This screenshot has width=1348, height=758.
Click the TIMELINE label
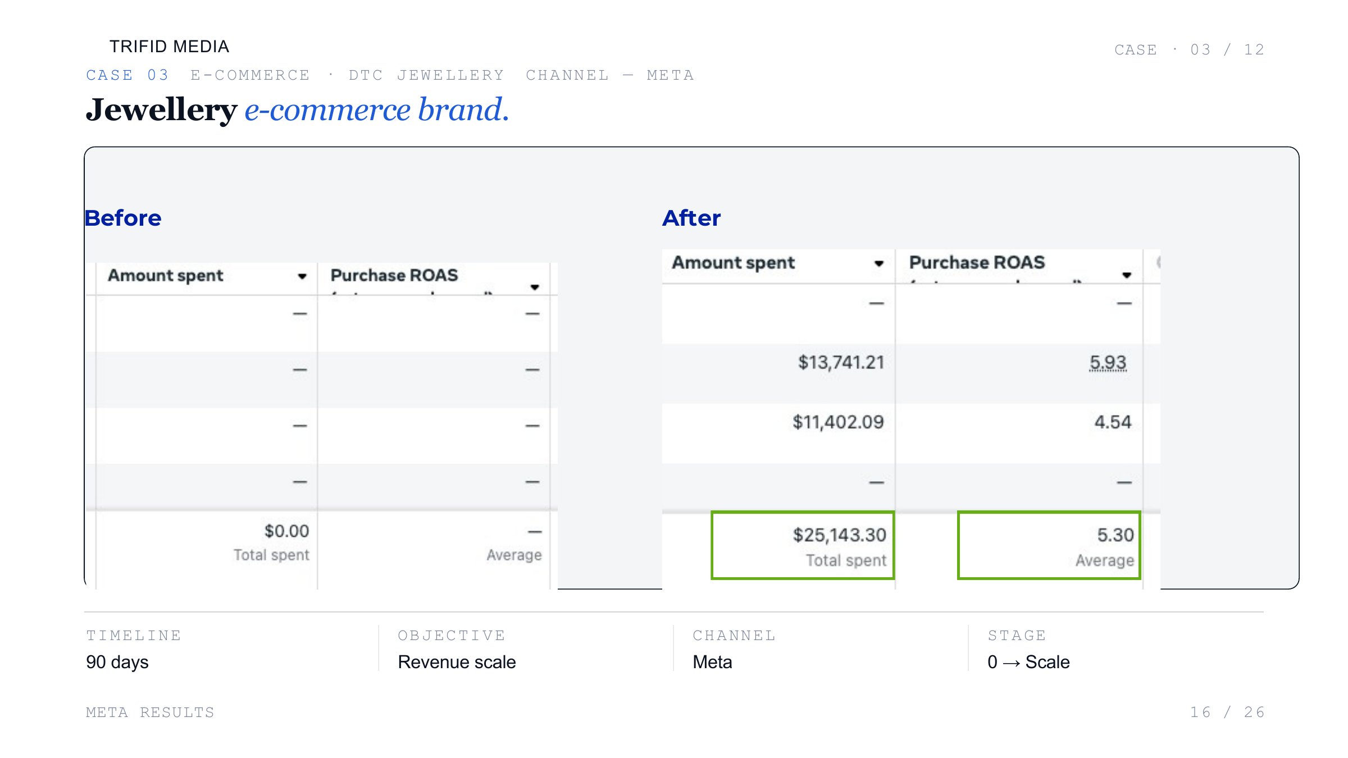click(134, 636)
